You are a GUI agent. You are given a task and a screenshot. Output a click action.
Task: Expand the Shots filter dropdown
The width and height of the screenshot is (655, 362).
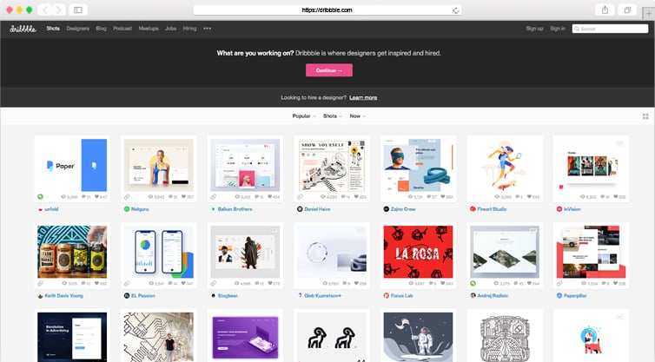point(332,115)
